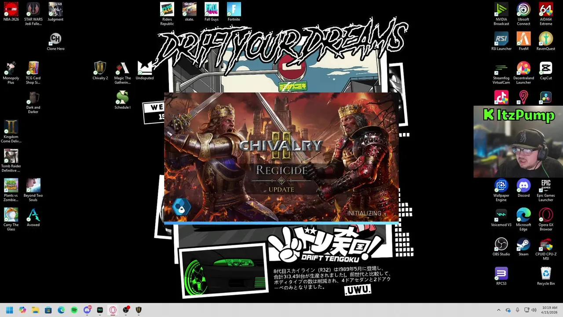Viewport: 563px width, 317px height.
Task: Switch to Spotify in the taskbar
Action: pyautogui.click(x=74, y=310)
